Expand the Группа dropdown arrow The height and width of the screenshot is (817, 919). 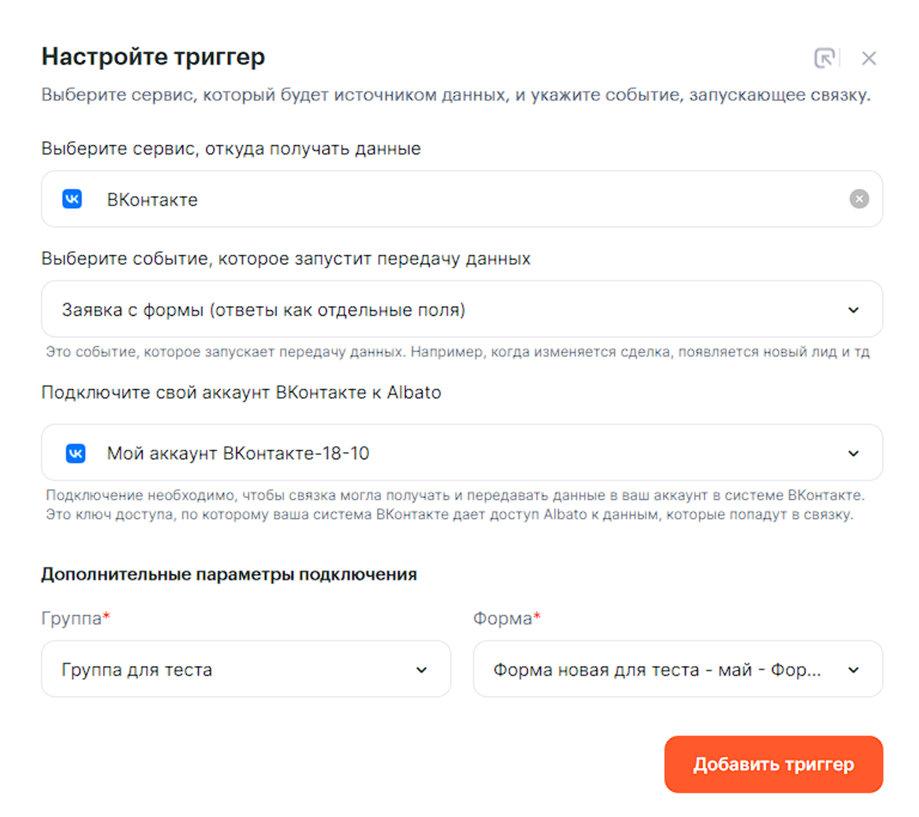[x=421, y=670]
